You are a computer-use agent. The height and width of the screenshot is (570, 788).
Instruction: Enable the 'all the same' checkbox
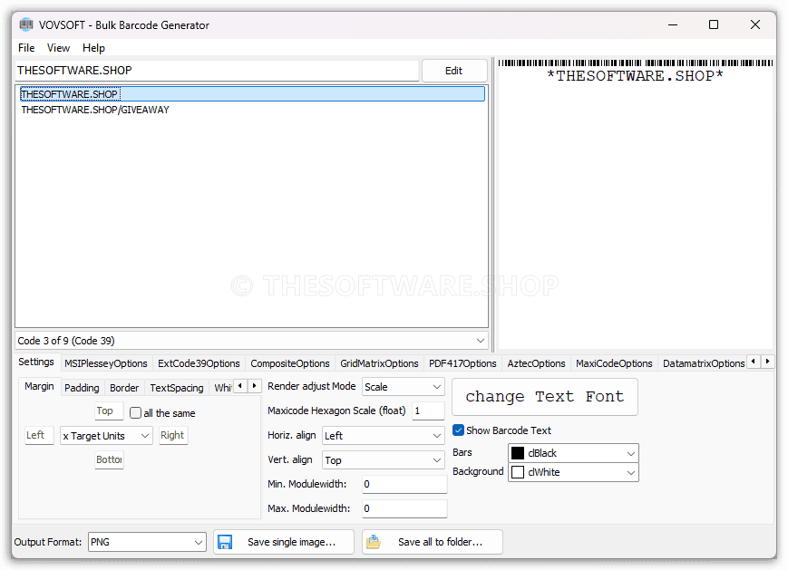[x=135, y=413]
